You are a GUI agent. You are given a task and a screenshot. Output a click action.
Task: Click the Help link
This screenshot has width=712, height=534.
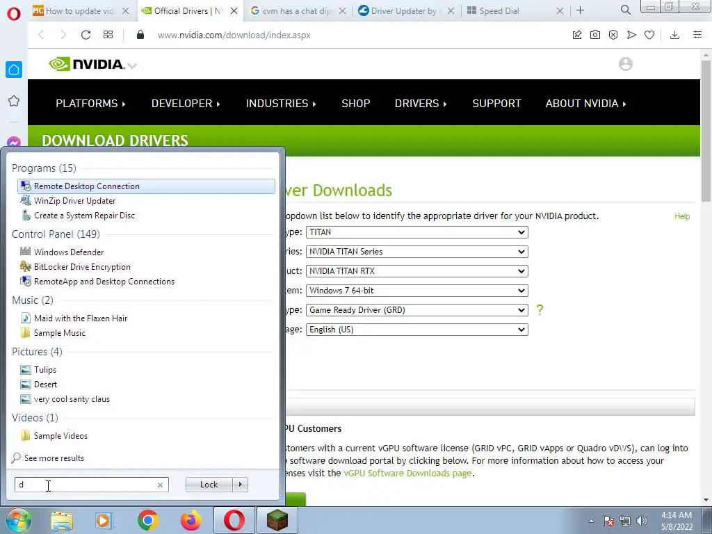(681, 217)
